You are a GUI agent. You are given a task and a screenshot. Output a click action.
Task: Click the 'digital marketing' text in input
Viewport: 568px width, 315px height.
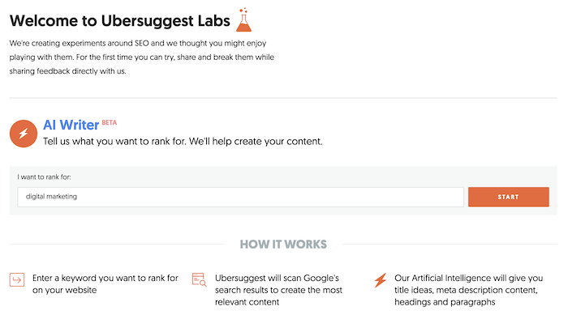pos(51,197)
